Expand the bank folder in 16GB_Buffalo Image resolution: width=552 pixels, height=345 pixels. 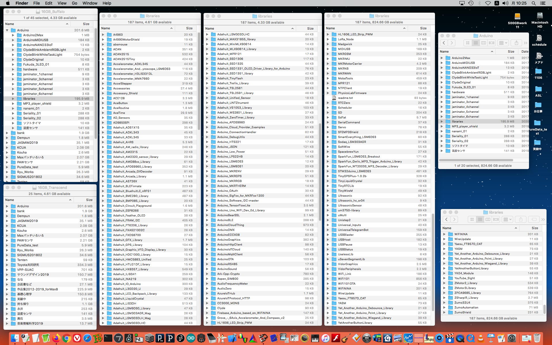coord(7,133)
